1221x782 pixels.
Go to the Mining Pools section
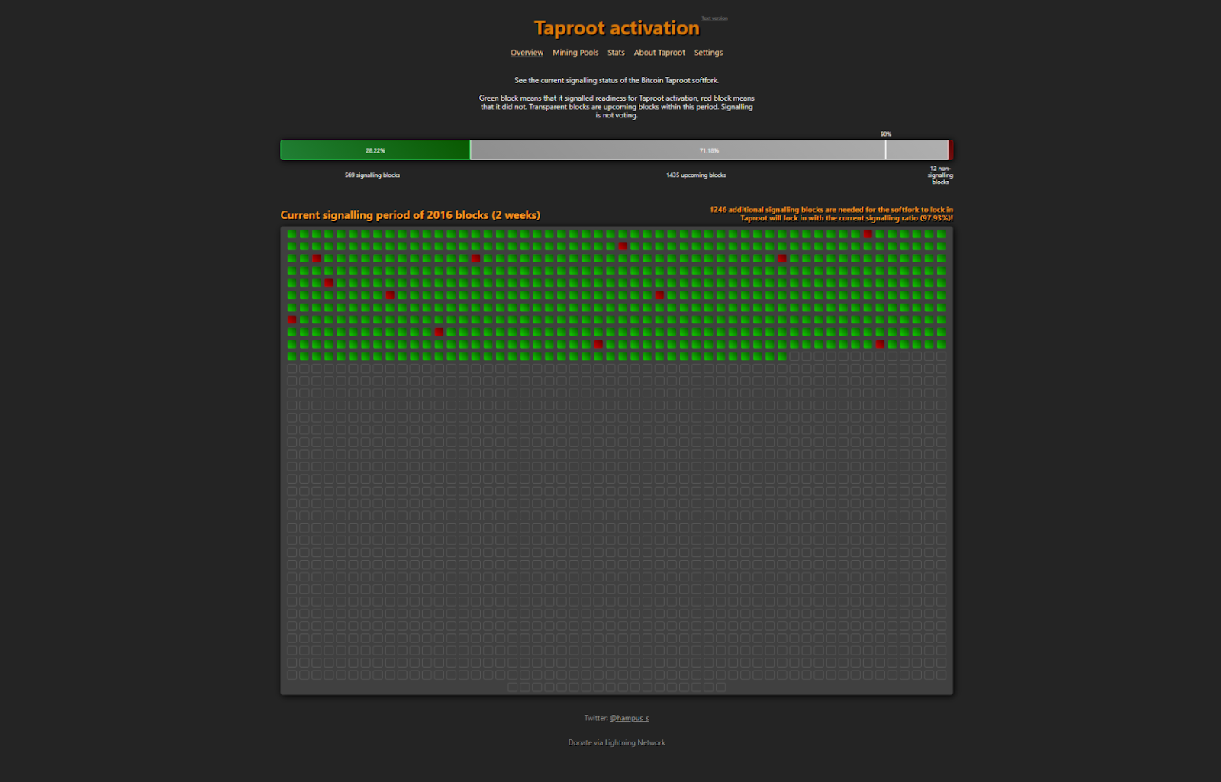575,53
